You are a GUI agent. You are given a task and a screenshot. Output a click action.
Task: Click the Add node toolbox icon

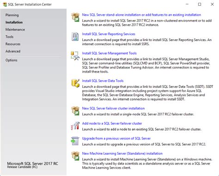click(75, 126)
